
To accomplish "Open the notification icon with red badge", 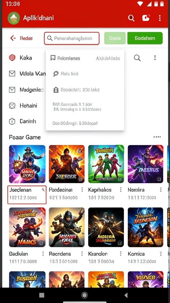I will pyautogui.click(x=146, y=18).
